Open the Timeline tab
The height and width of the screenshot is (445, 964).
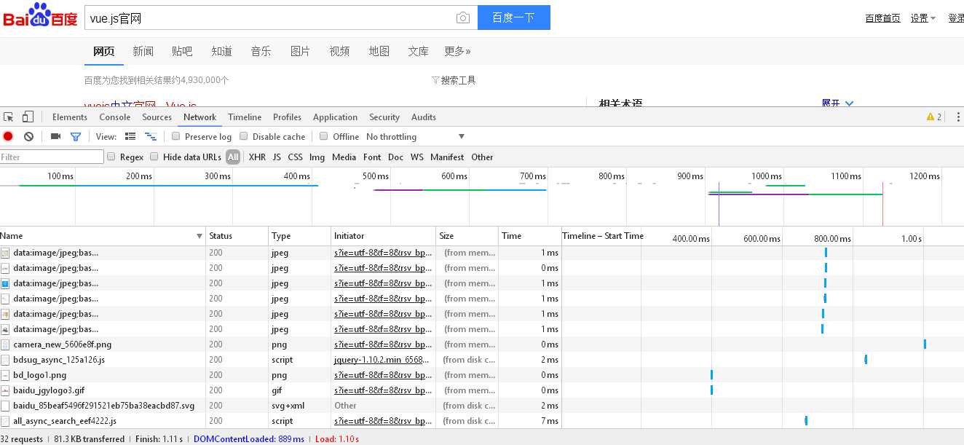[245, 117]
